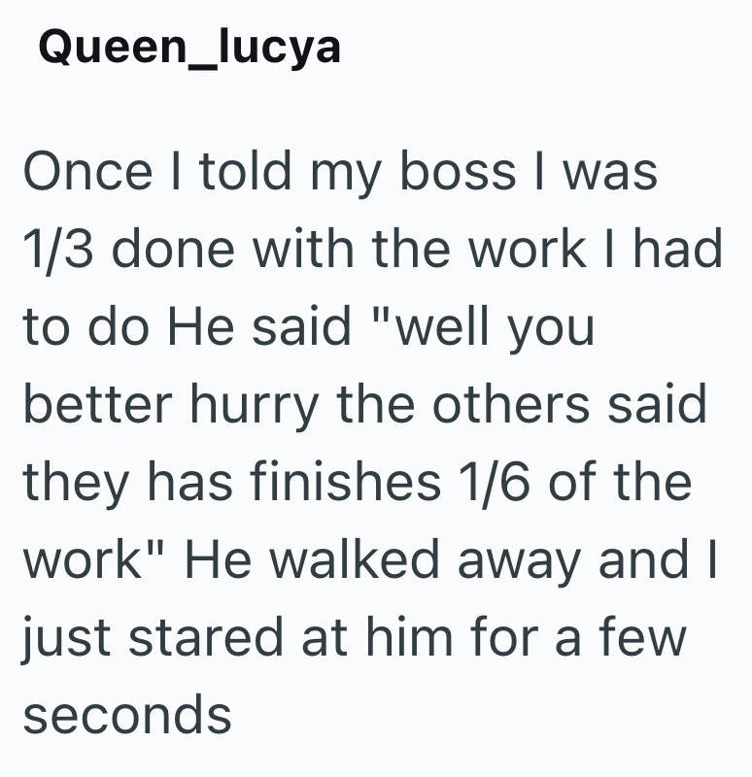This screenshot has height=777, width=752.
Task: Click the word "few" in the comment
Action: click(650, 639)
